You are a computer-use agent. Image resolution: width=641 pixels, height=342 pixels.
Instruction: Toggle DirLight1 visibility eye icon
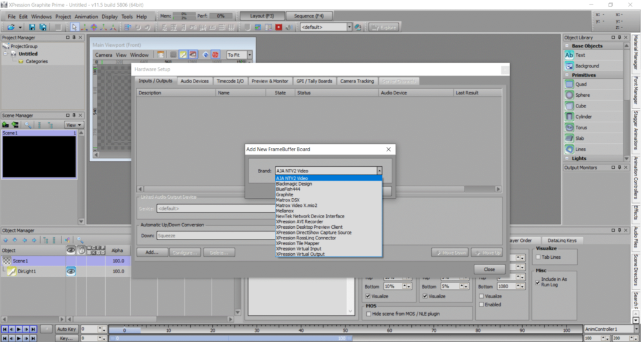[71, 271]
